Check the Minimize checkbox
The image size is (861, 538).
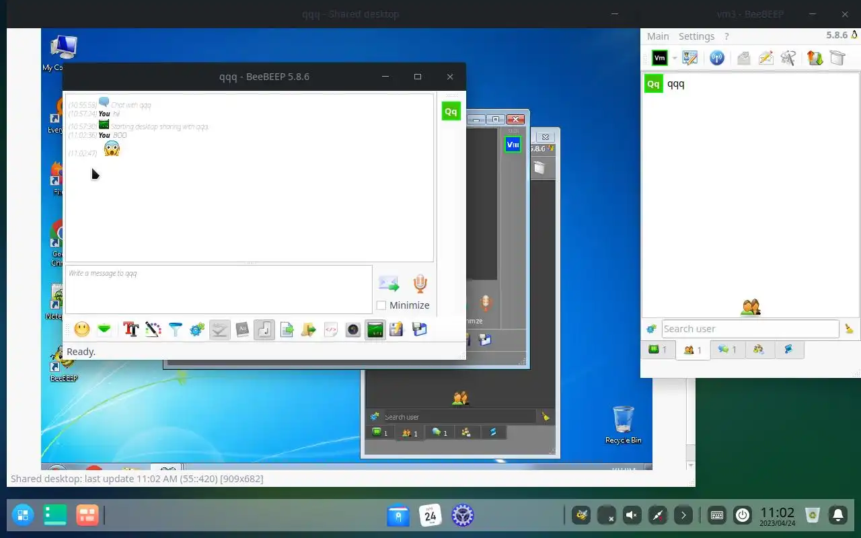pos(381,305)
